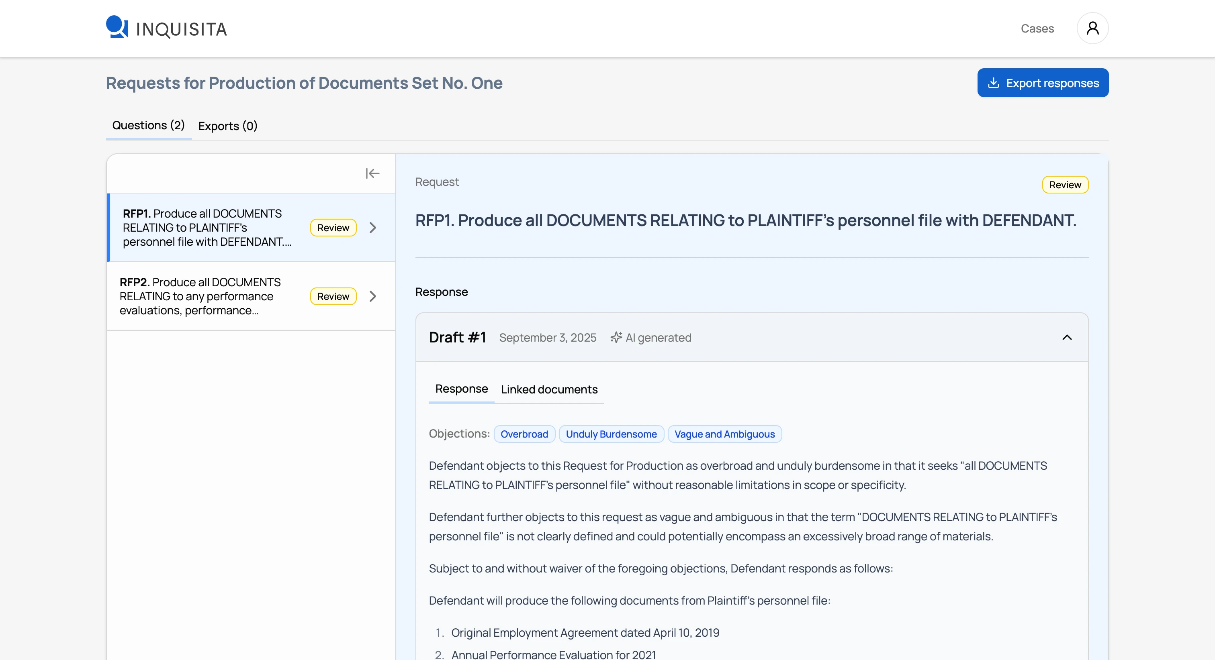Click the Review badge in request header
1215x660 pixels.
click(1065, 185)
